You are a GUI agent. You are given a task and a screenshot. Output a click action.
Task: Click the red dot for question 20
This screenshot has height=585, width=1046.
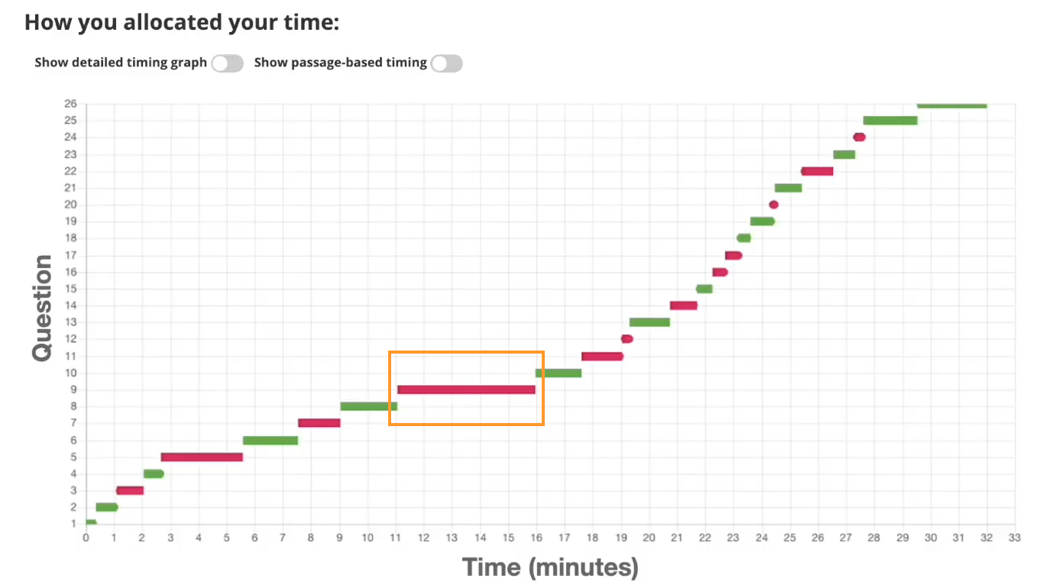pos(773,205)
